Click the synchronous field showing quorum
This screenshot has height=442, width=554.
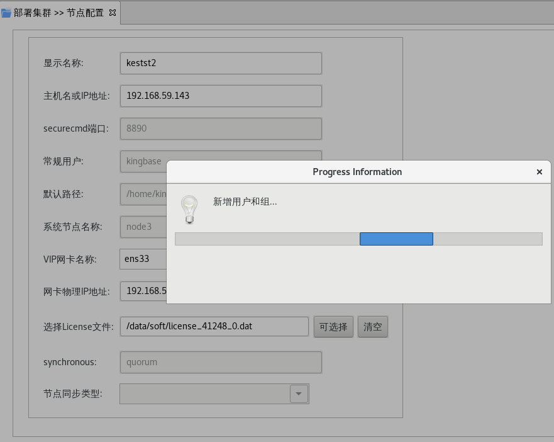click(220, 362)
